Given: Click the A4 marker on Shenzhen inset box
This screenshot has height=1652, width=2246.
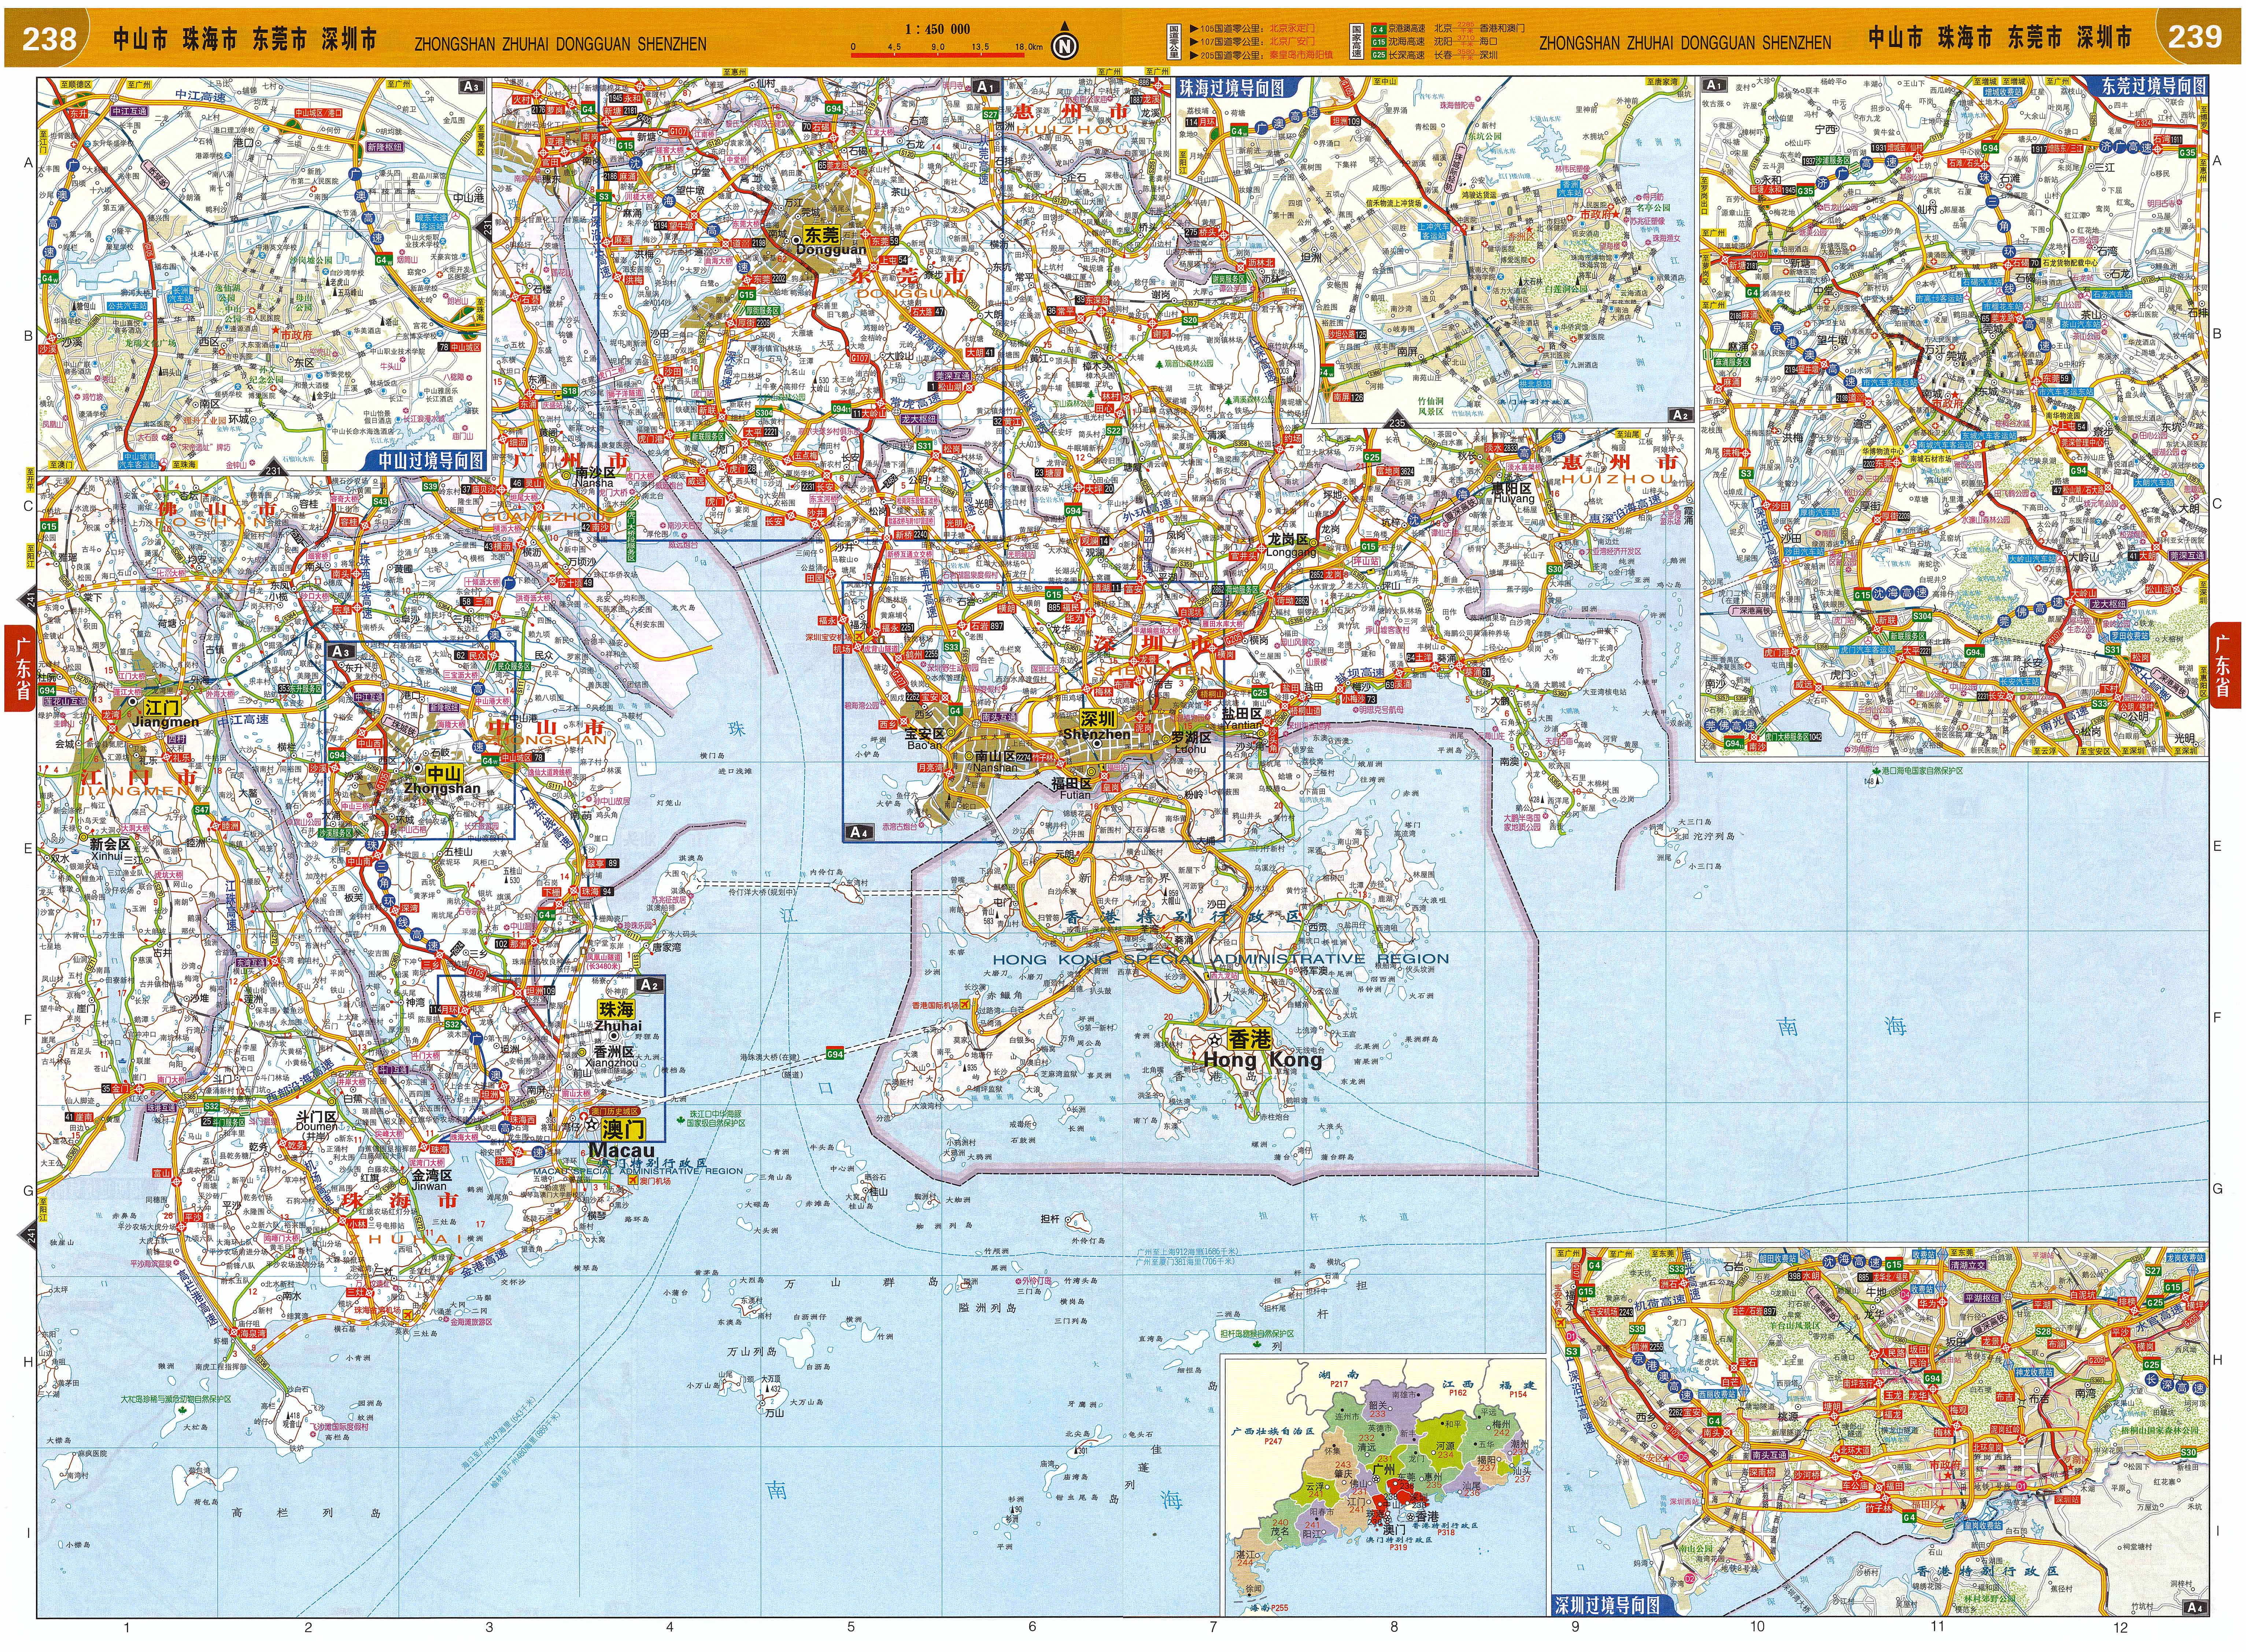Looking at the screenshot, I should (x=858, y=832).
